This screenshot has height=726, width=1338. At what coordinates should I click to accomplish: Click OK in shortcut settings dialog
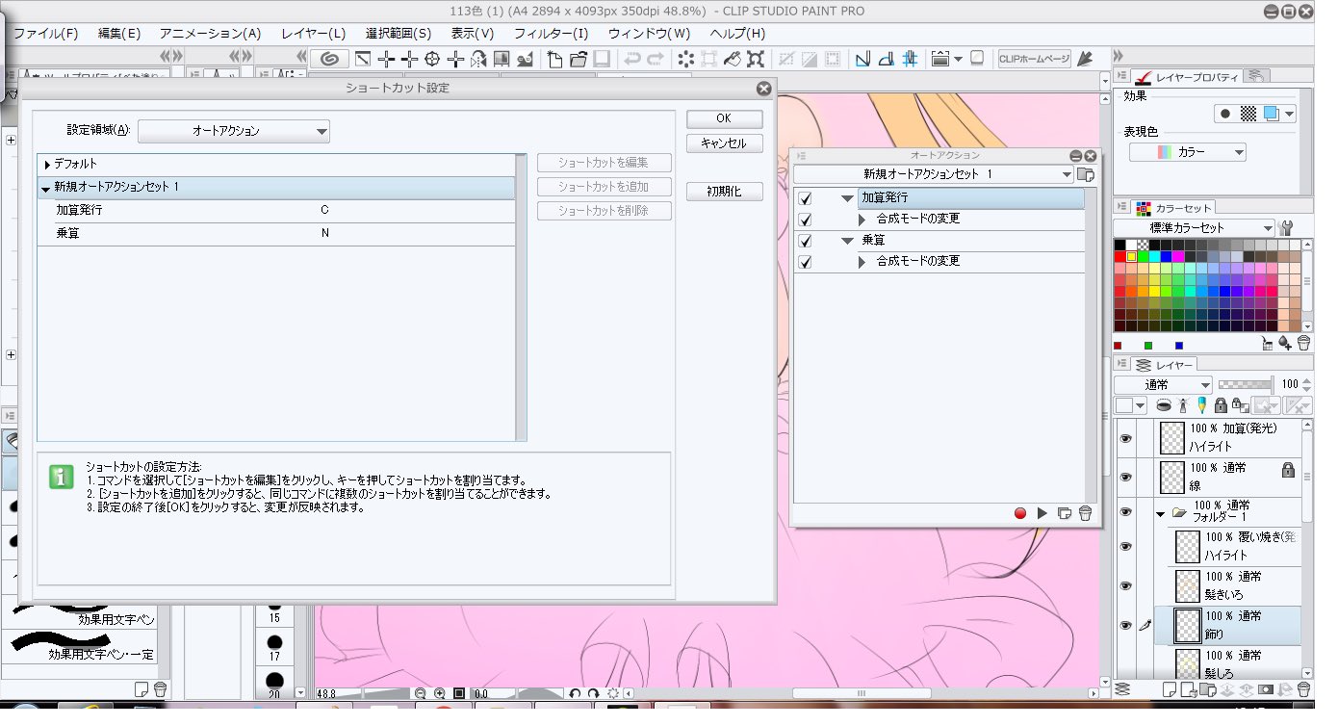tap(724, 118)
